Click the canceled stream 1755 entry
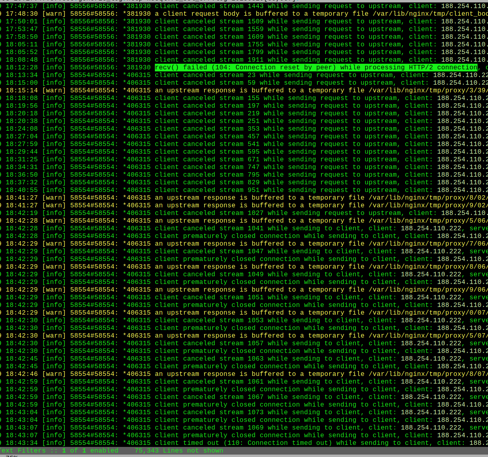This screenshot has height=457, width=488. [x=282, y=44]
